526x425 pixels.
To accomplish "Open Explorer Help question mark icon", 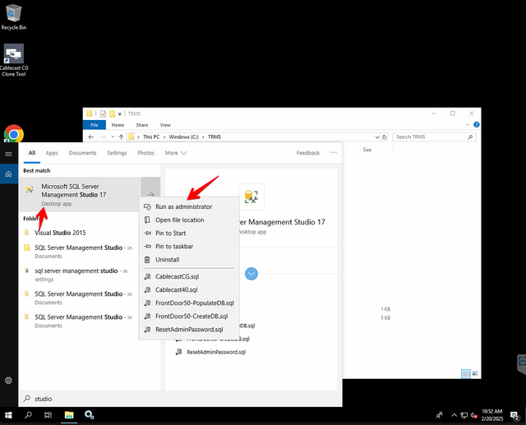I will (477, 125).
